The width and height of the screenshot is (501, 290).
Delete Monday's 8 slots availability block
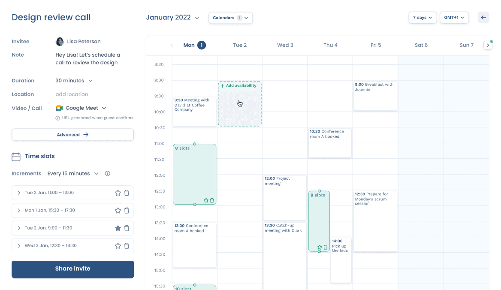(x=212, y=200)
